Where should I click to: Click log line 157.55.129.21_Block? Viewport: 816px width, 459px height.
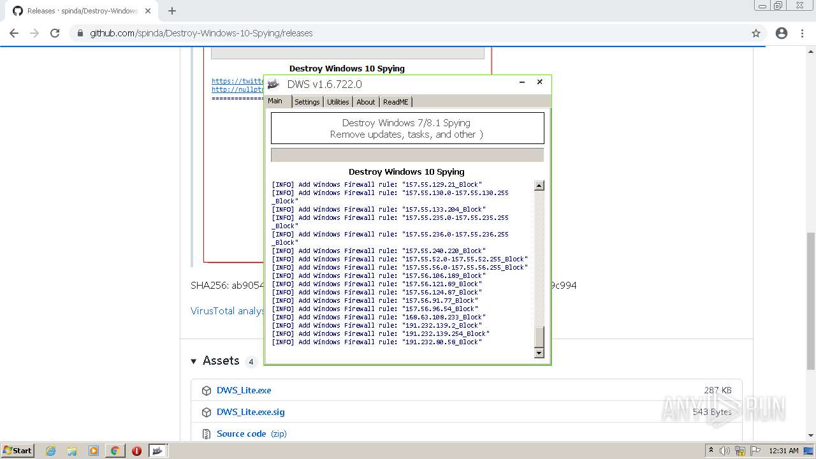[377, 185]
